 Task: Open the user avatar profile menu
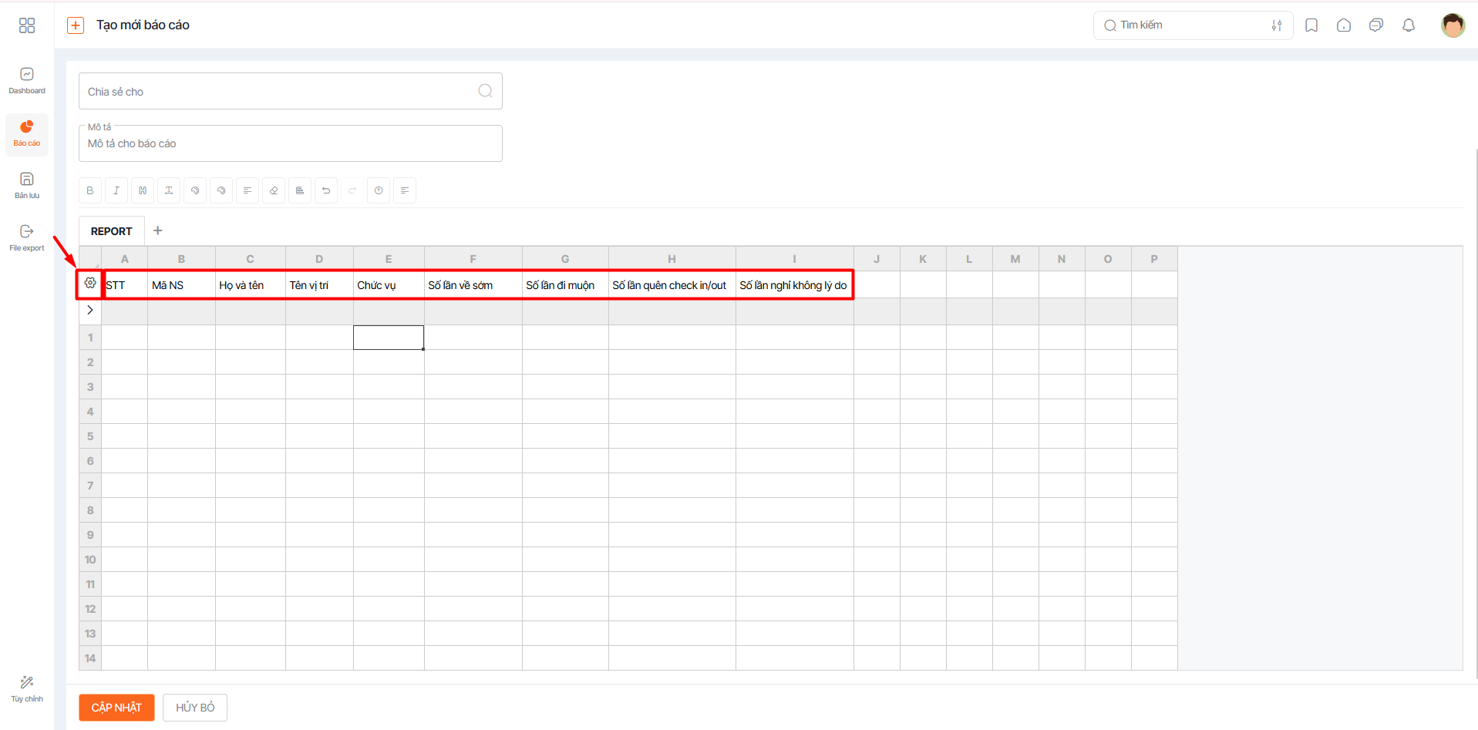[x=1452, y=25]
